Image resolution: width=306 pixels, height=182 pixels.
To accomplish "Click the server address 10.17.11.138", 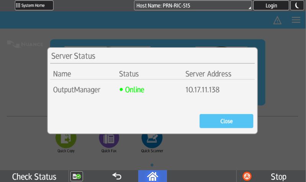I will click(x=202, y=90).
